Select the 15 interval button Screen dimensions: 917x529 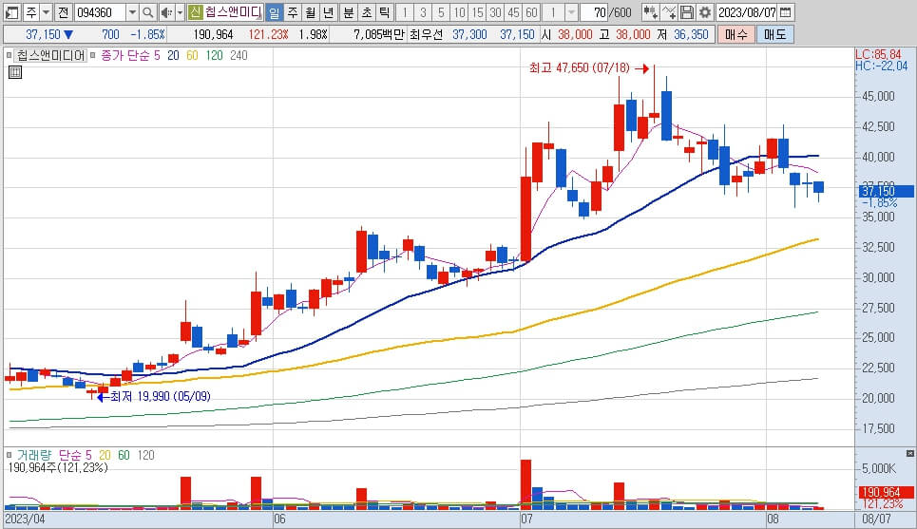(477, 12)
